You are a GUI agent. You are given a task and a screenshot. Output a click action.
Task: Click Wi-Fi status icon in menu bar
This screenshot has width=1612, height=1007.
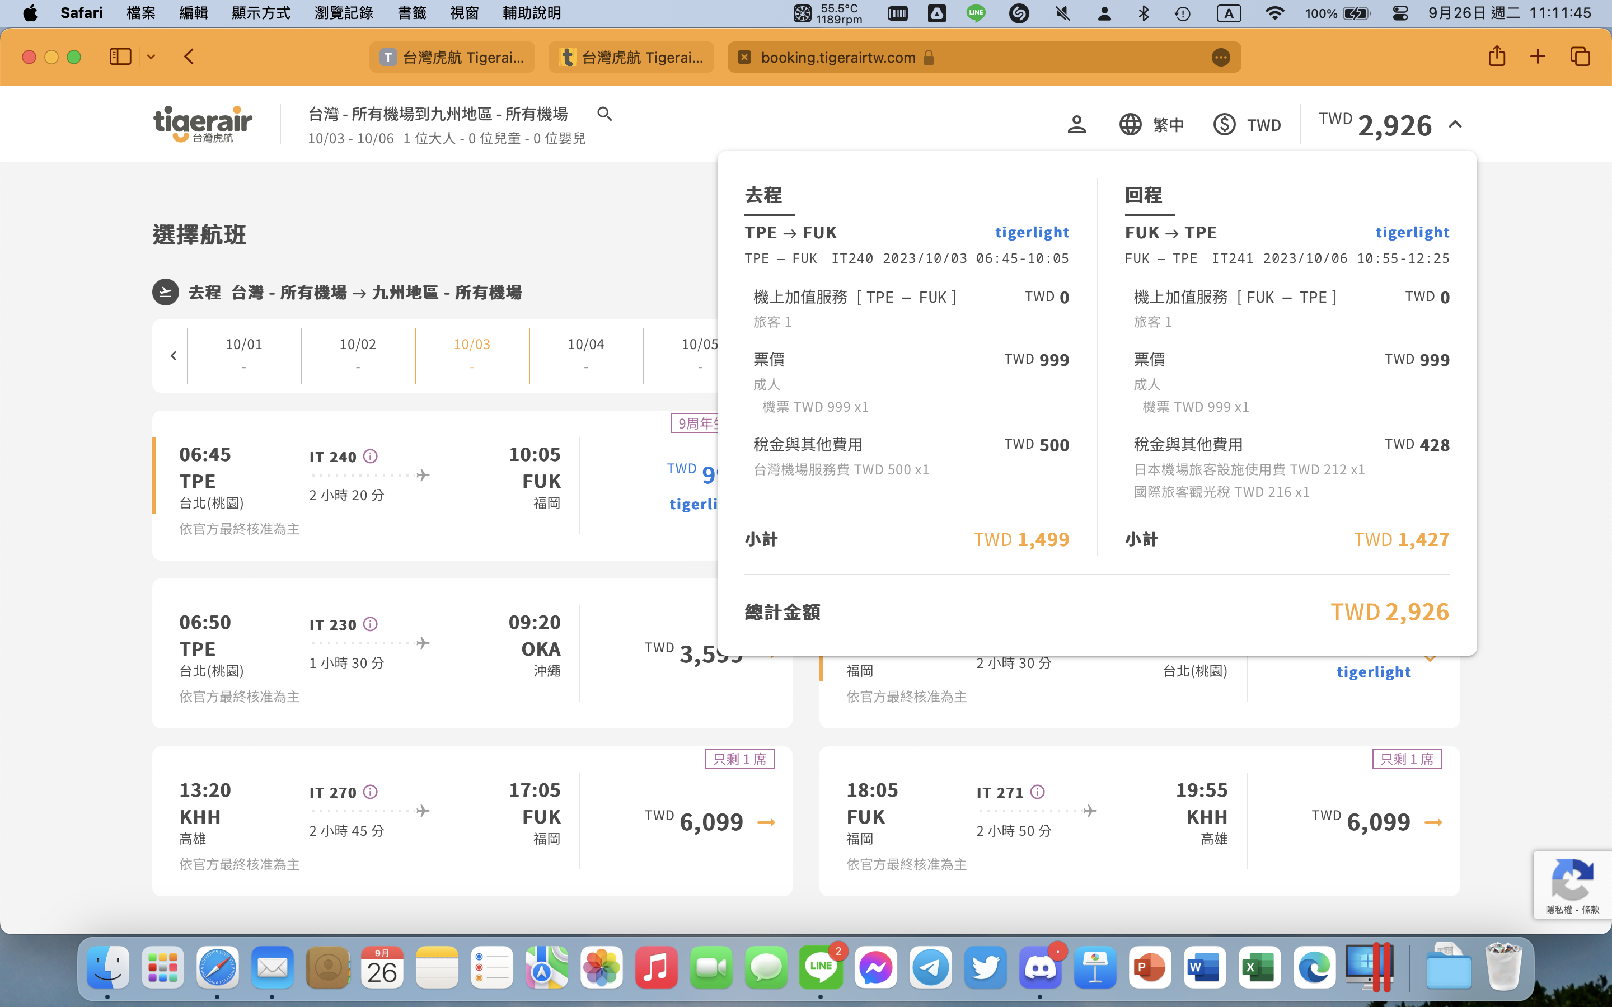(x=1274, y=13)
